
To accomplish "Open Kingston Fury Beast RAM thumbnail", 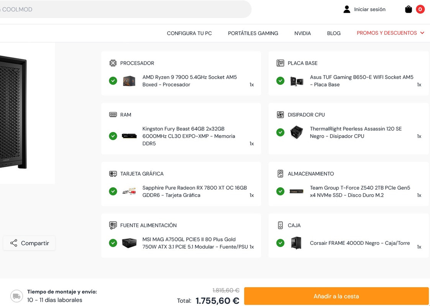I will click(129, 136).
